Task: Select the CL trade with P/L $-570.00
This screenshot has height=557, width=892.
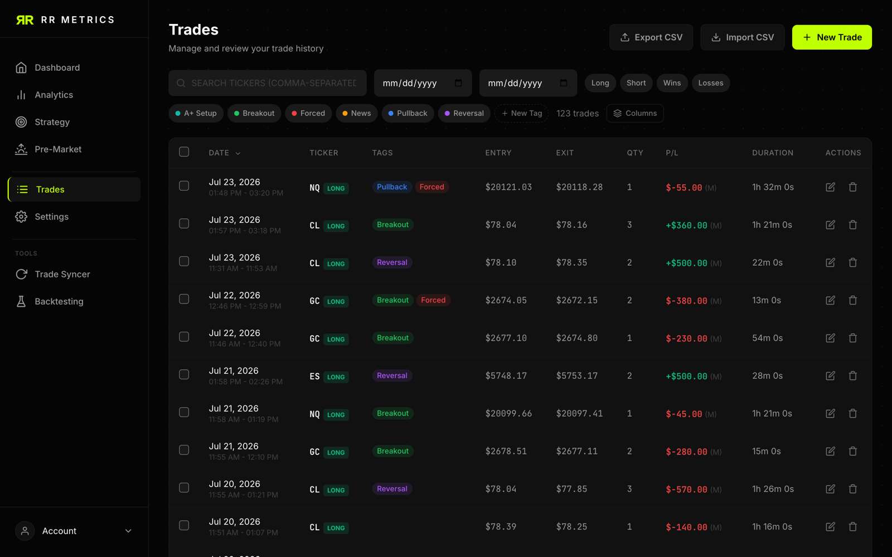Action: [184, 488]
